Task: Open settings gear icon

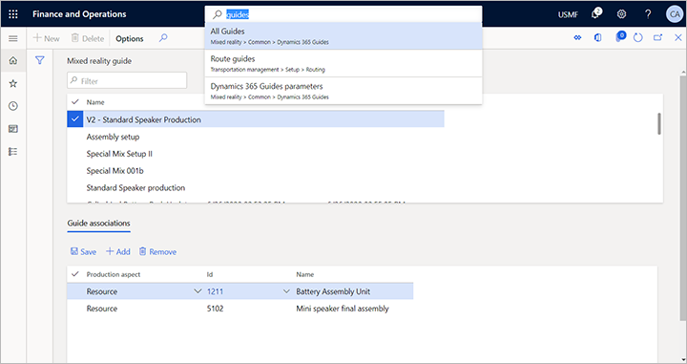Action: coord(621,14)
